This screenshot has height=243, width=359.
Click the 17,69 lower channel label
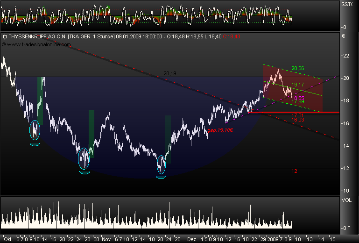298,101
